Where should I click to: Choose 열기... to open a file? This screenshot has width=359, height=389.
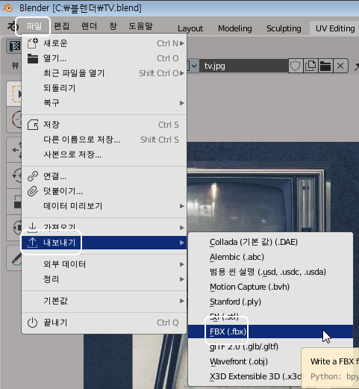[104, 58]
